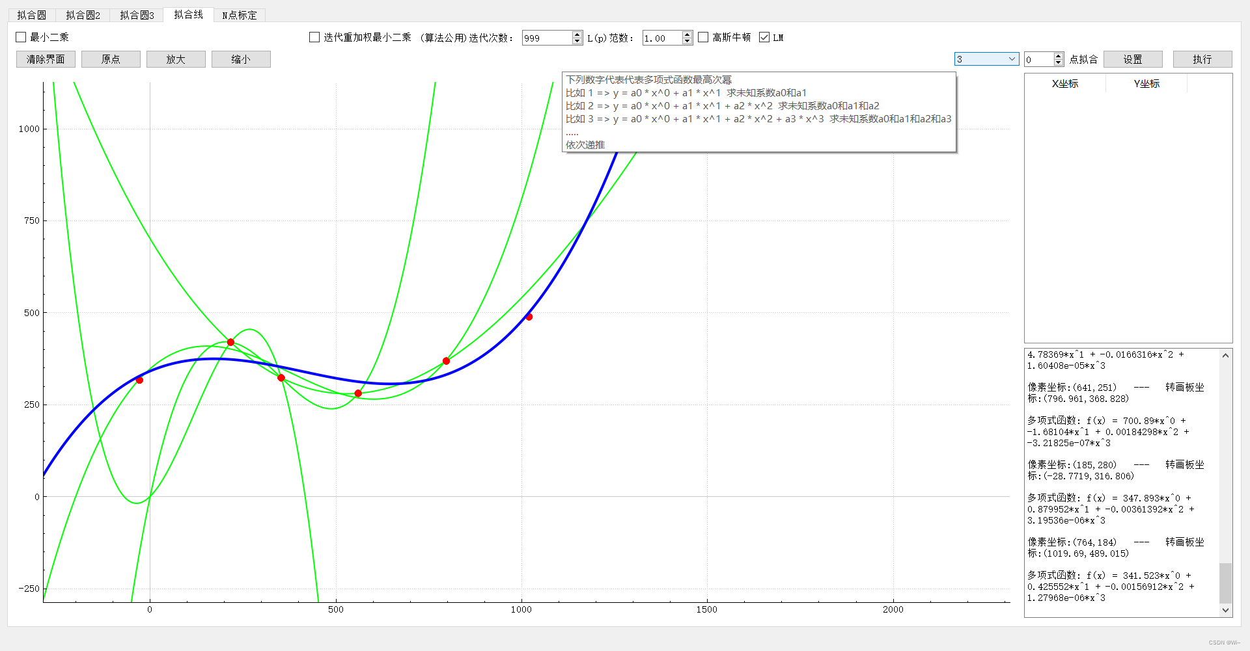Screen dimensions: 1250x651
Task: Click log text 'f(x) = 341.523*x^0 +'
Action: point(1139,576)
